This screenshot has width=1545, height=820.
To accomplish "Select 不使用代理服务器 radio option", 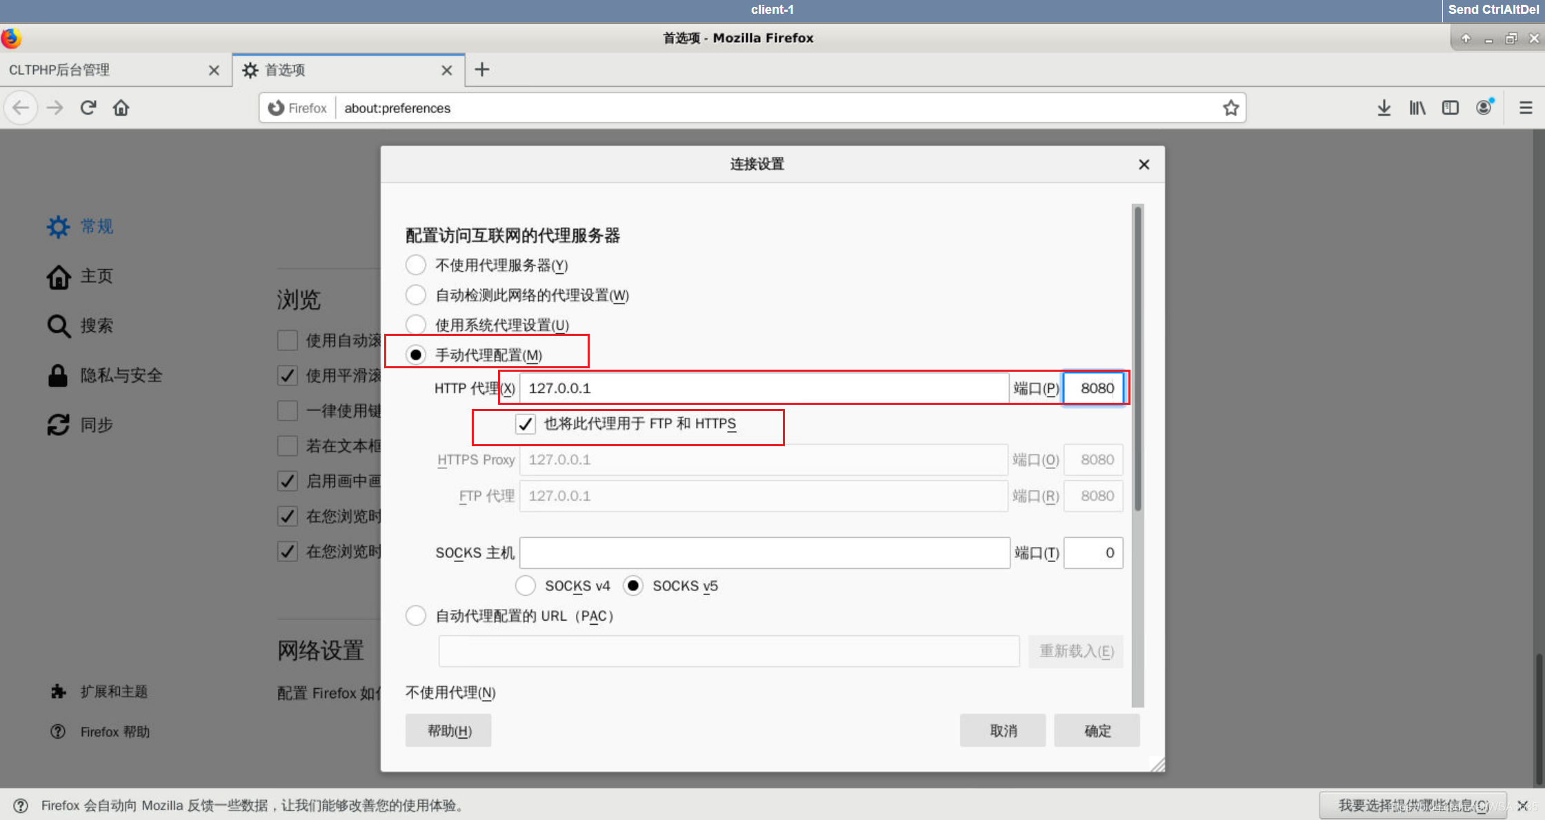I will coord(416,265).
